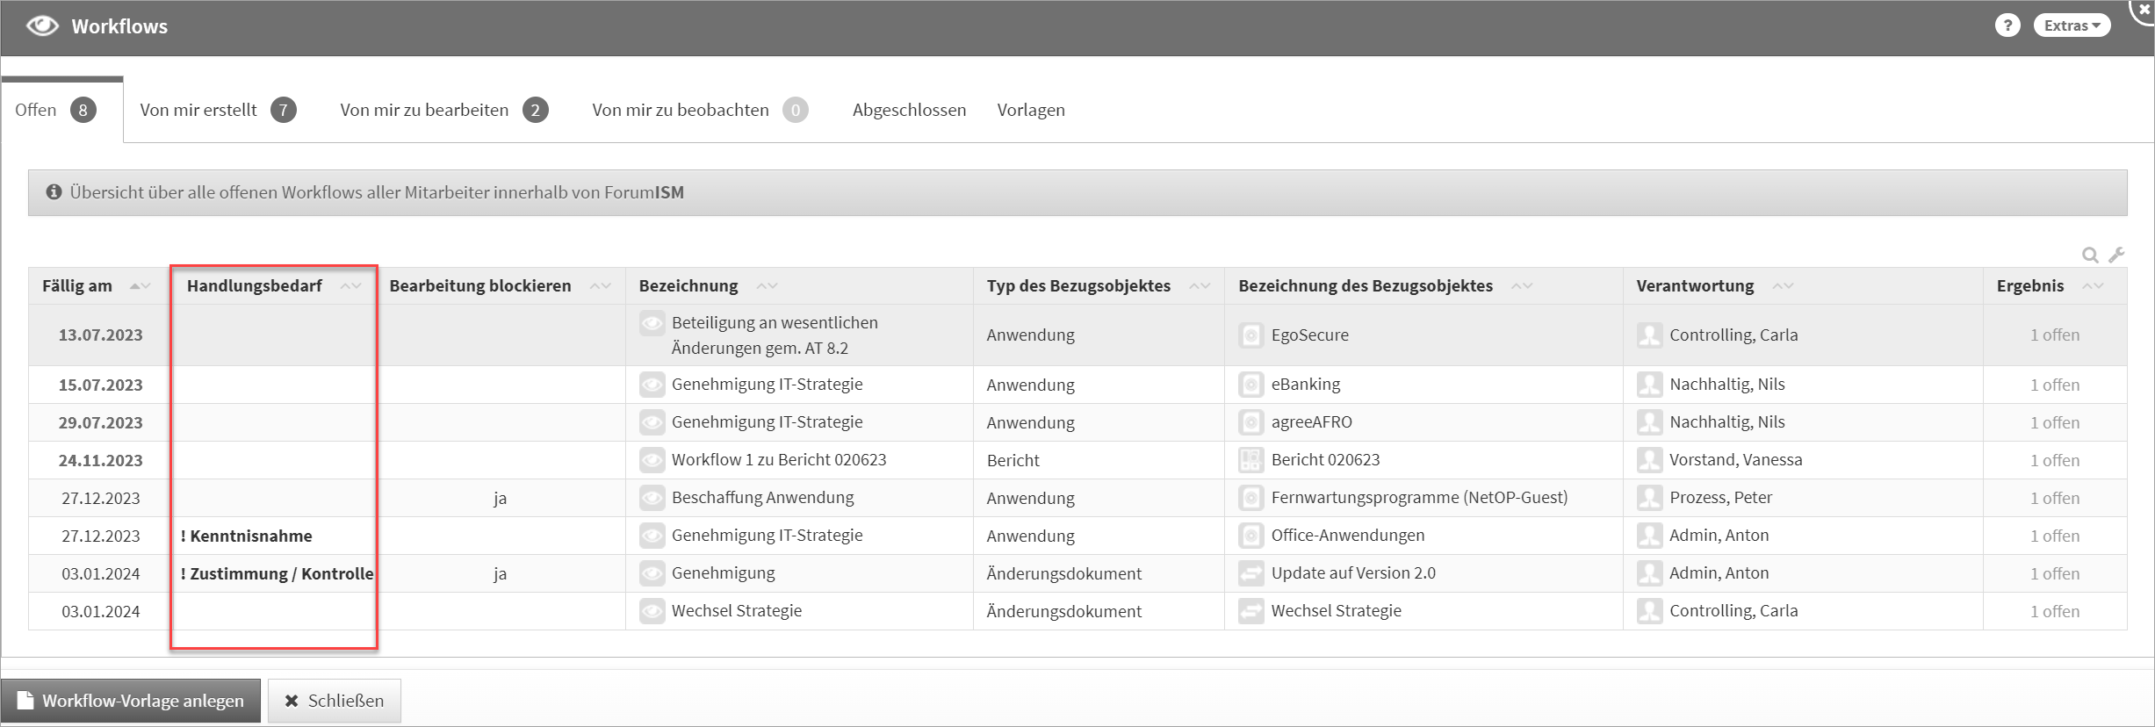2155x727 pixels.
Task: Open the Extras dropdown menu
Action: (x=2071, y=25)
